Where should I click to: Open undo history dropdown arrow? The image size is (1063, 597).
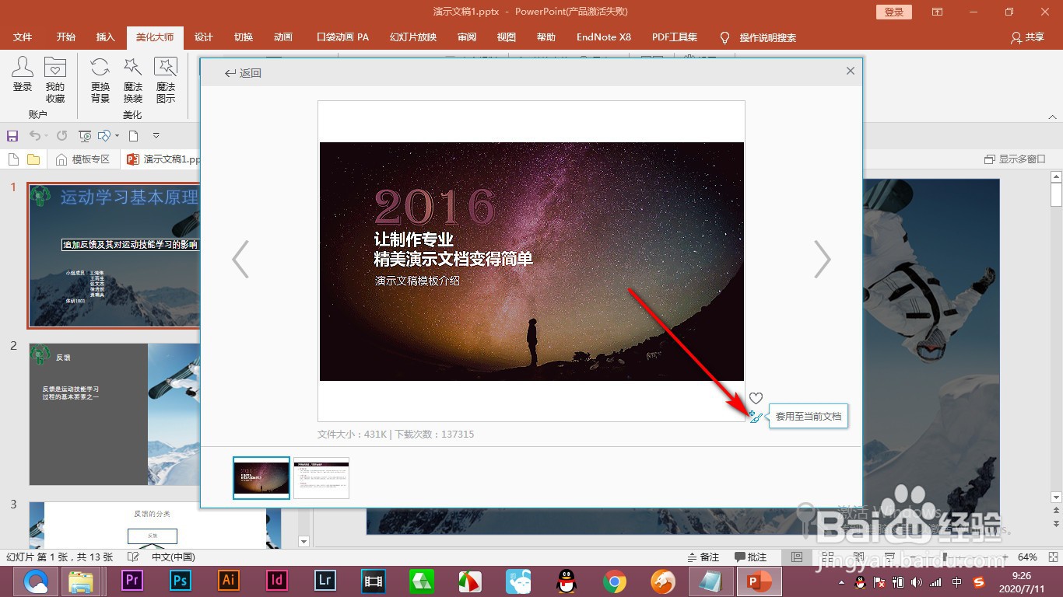point(46,136)
